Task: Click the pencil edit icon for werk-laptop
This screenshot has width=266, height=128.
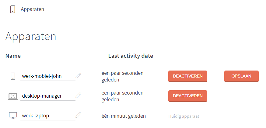Action: click(x=78, y=115)
